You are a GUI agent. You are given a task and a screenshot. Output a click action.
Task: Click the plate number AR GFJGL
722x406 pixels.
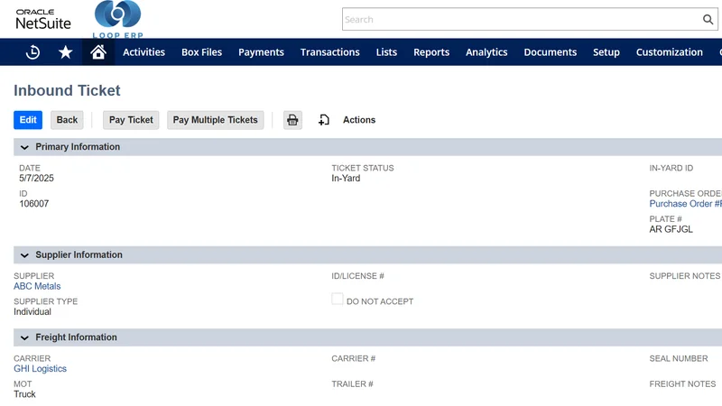(x=671, y=229)
